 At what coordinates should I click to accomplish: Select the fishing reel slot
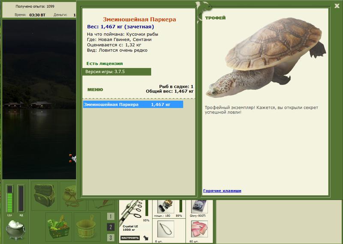point(165,206)
